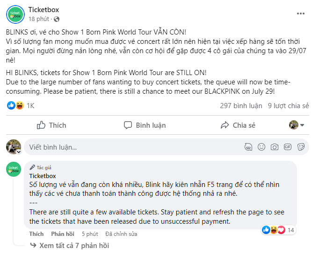Click the avatar sticker icon in comment box
Screen dimensions: 312x255
point(248,147)
